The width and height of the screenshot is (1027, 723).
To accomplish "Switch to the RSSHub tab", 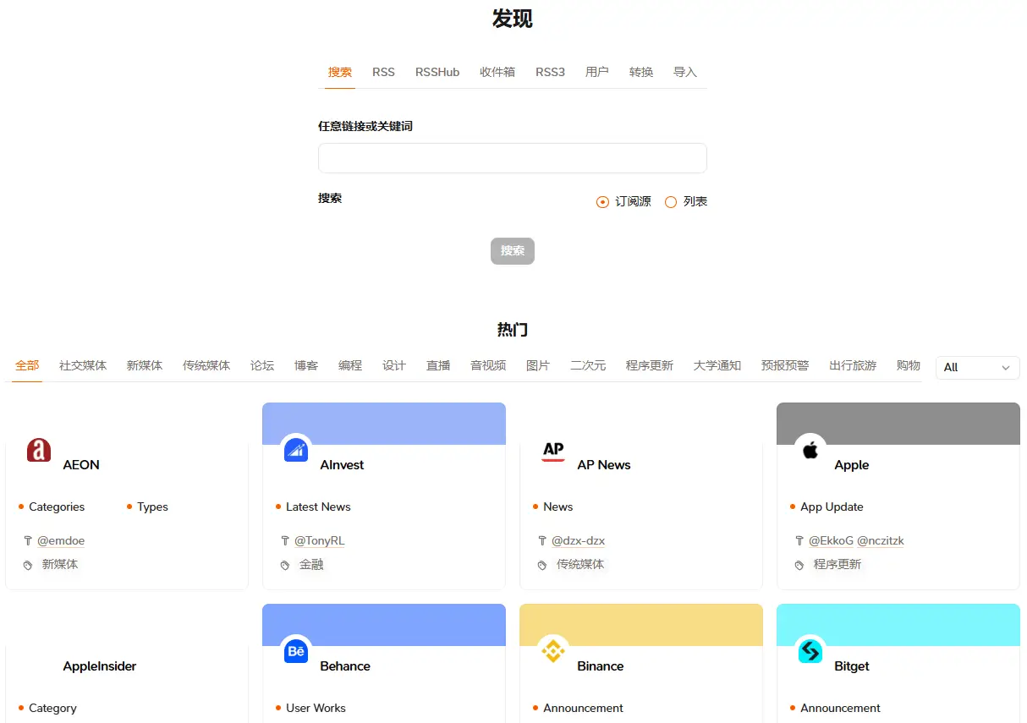I will click(437, 73).
